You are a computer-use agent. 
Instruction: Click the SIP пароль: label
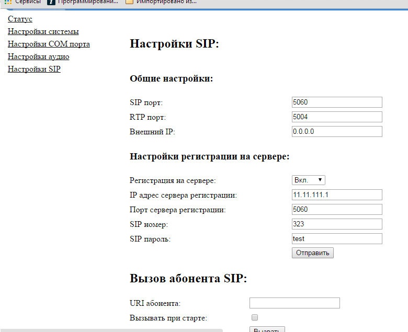150,238
